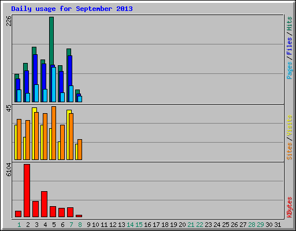Click day 20 on the x-axis
Viewport: 296px width, 231px height.
[x=182, y=225]
